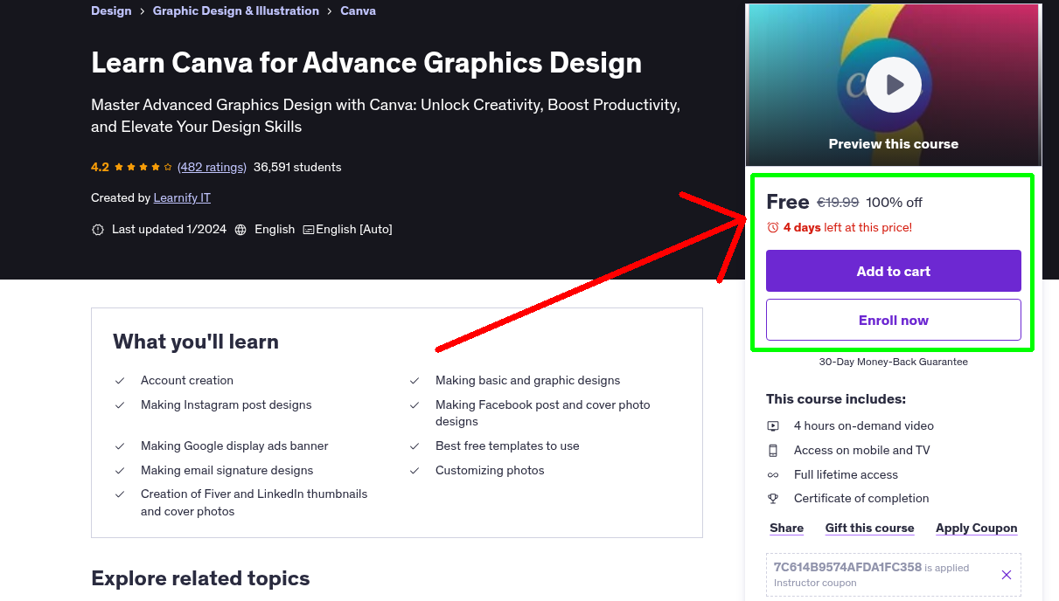Click the on-demand video icon
This screenshot has height=601, width=1059.
773,426
